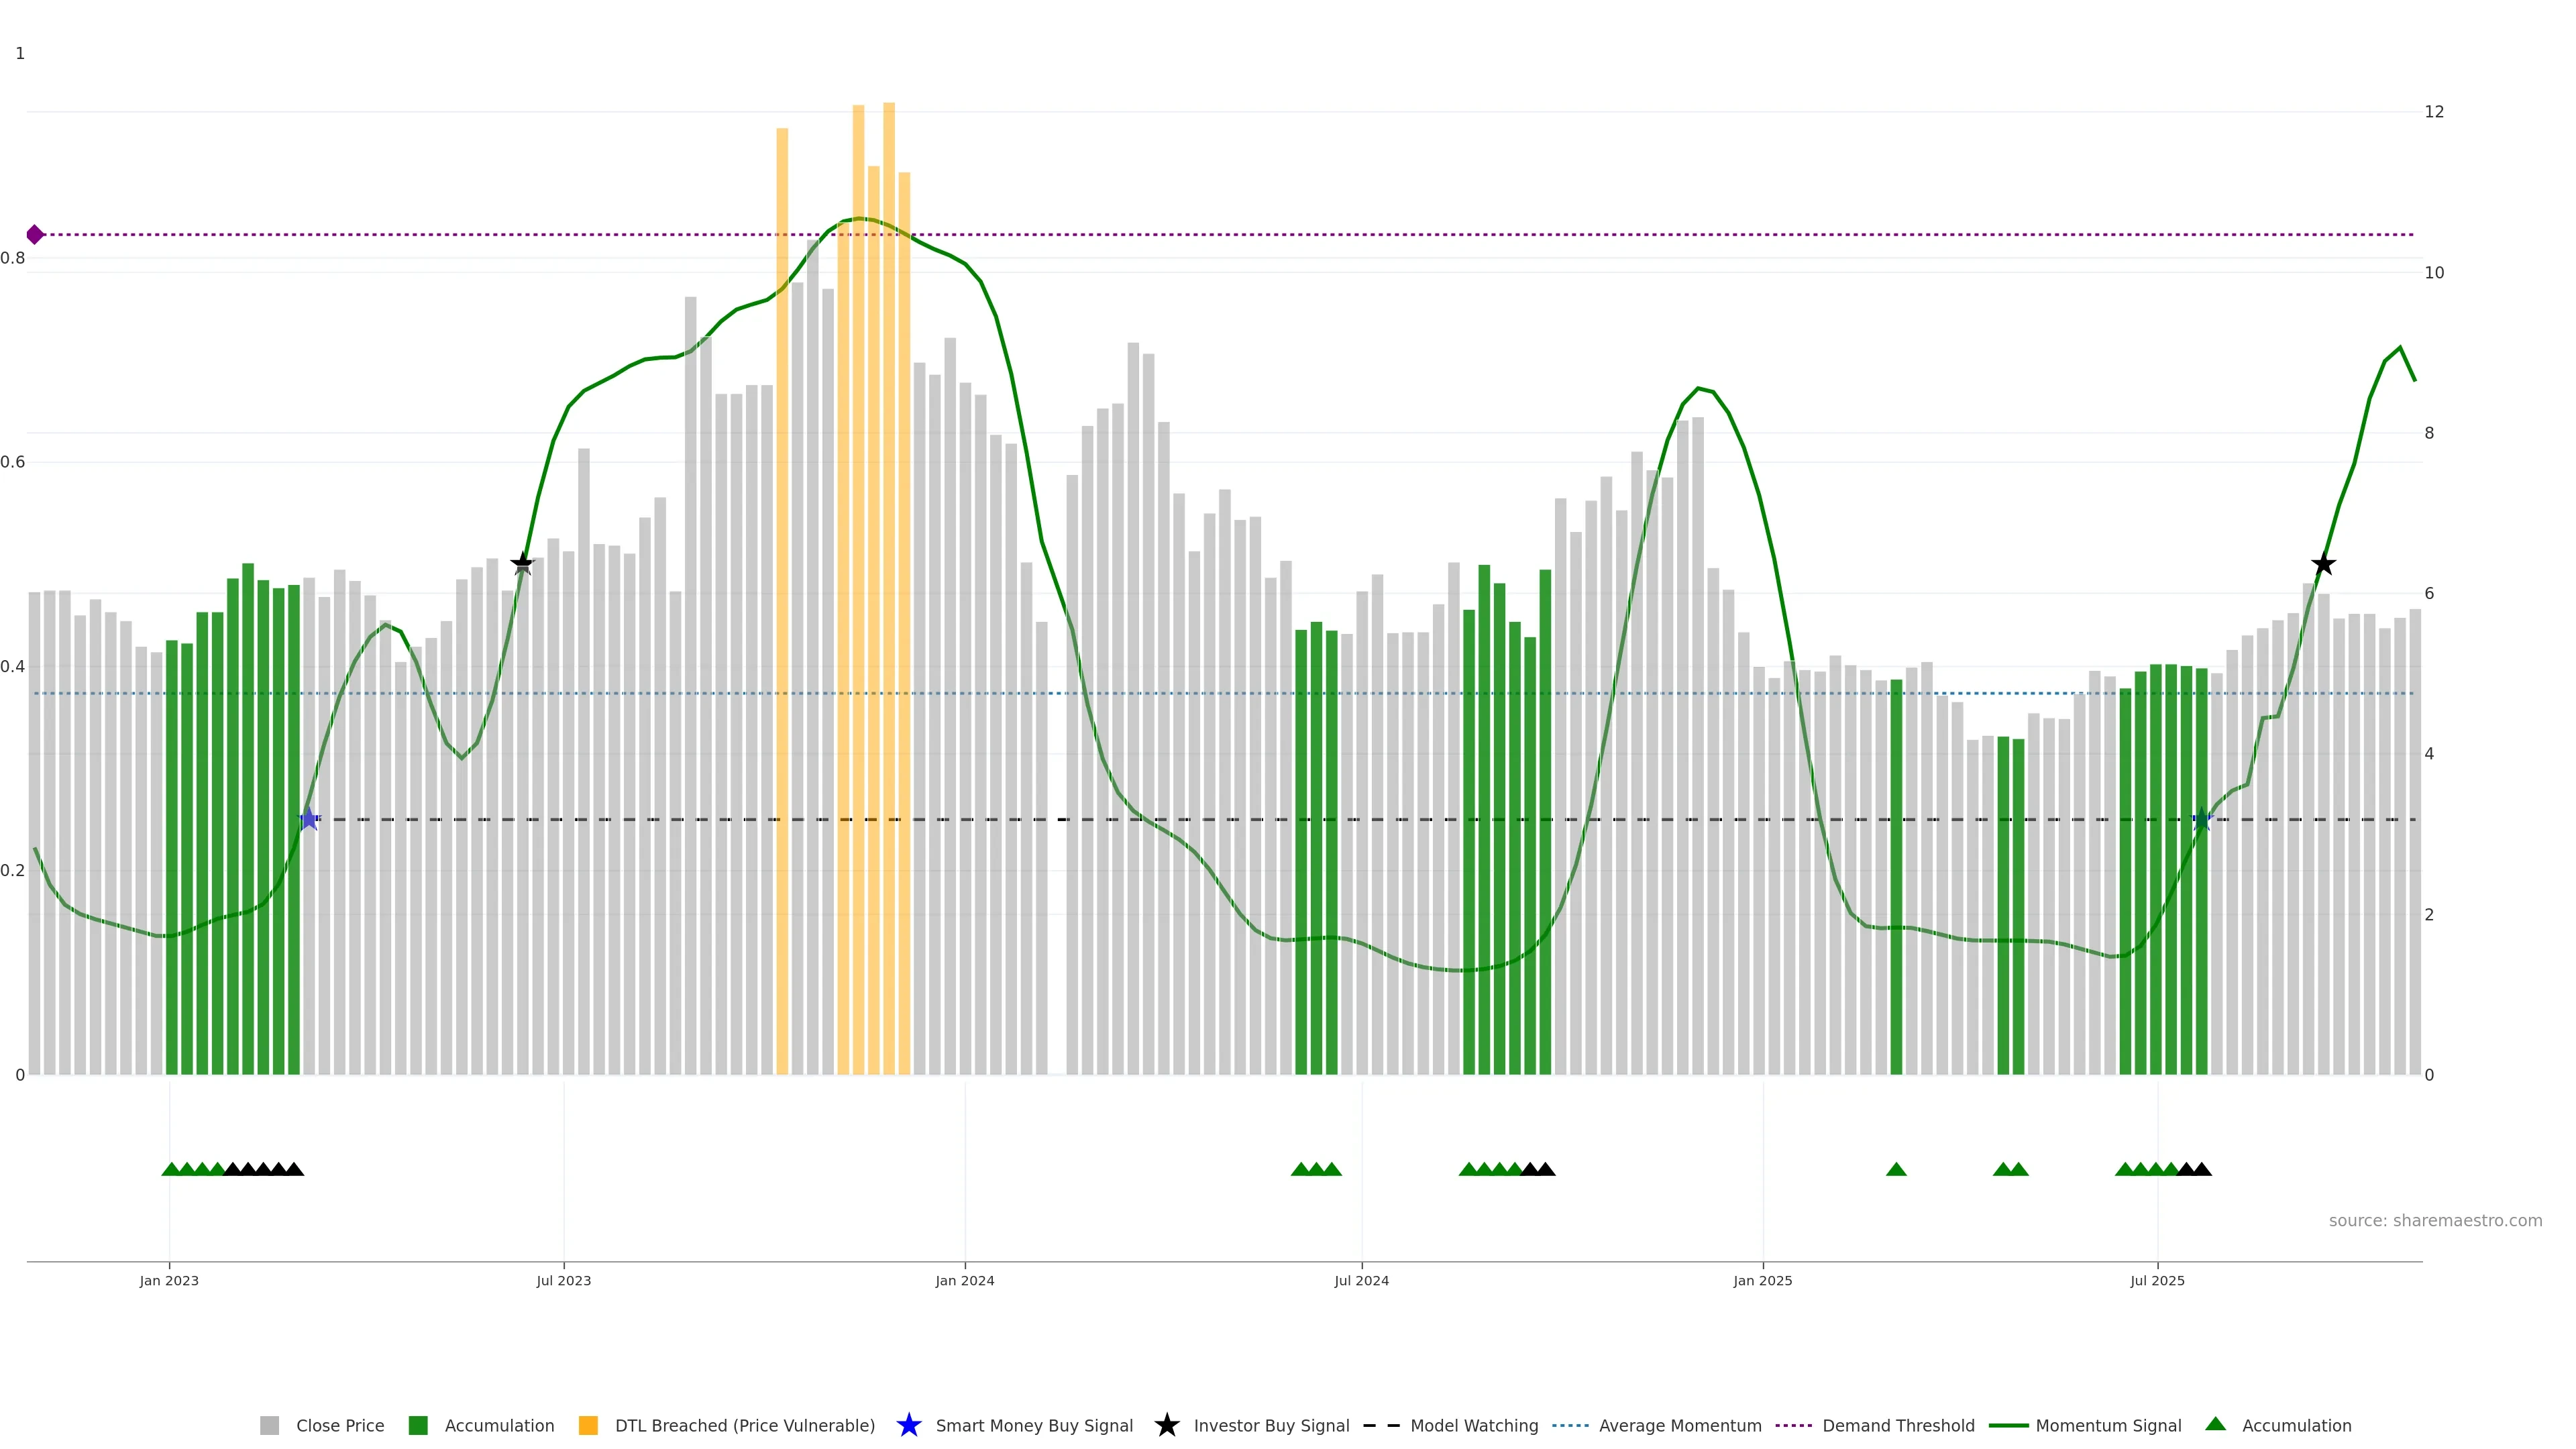Click the purple diamond Demand Threshold marker
Viewport: 2576px width, 1449px height.
(x=35, y=235)
